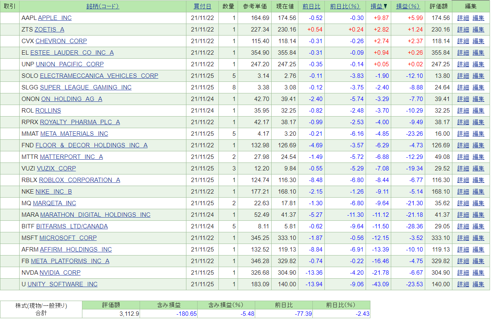The height and width of the screenshot is (319, 492).
Task: Sort by 前日比 column header
Action: [x=311, y=6]
